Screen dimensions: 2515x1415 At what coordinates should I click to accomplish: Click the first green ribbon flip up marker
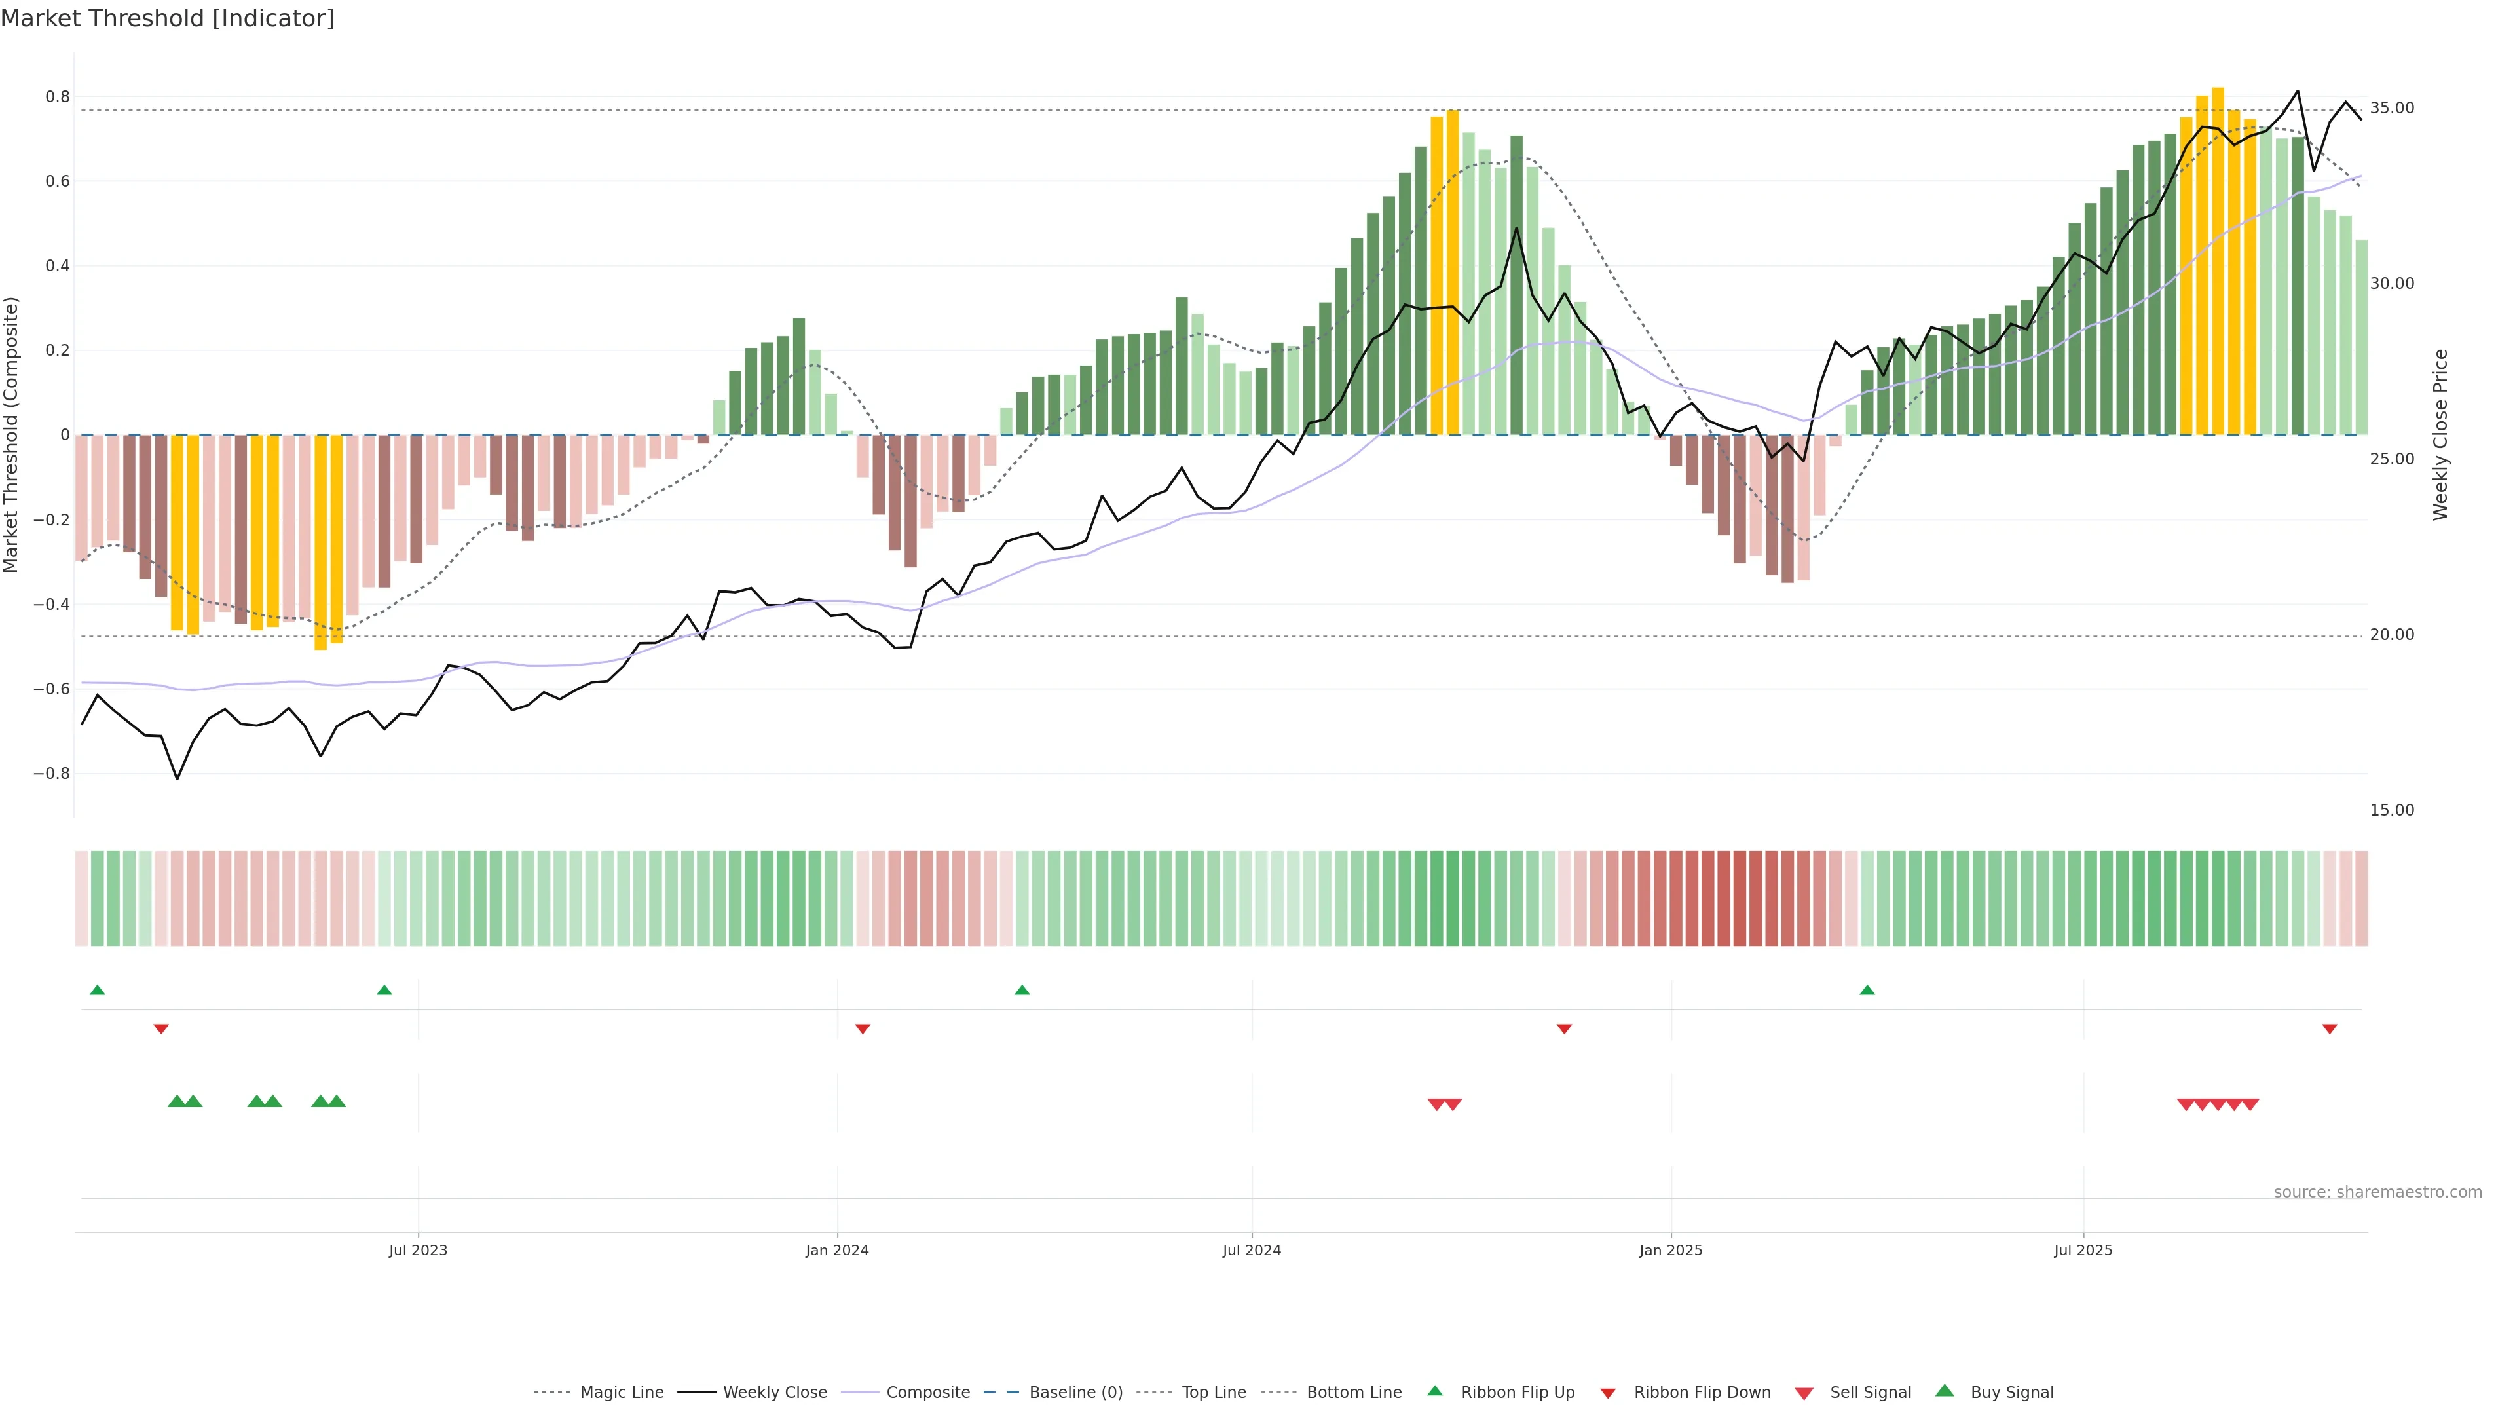point(98,990)
